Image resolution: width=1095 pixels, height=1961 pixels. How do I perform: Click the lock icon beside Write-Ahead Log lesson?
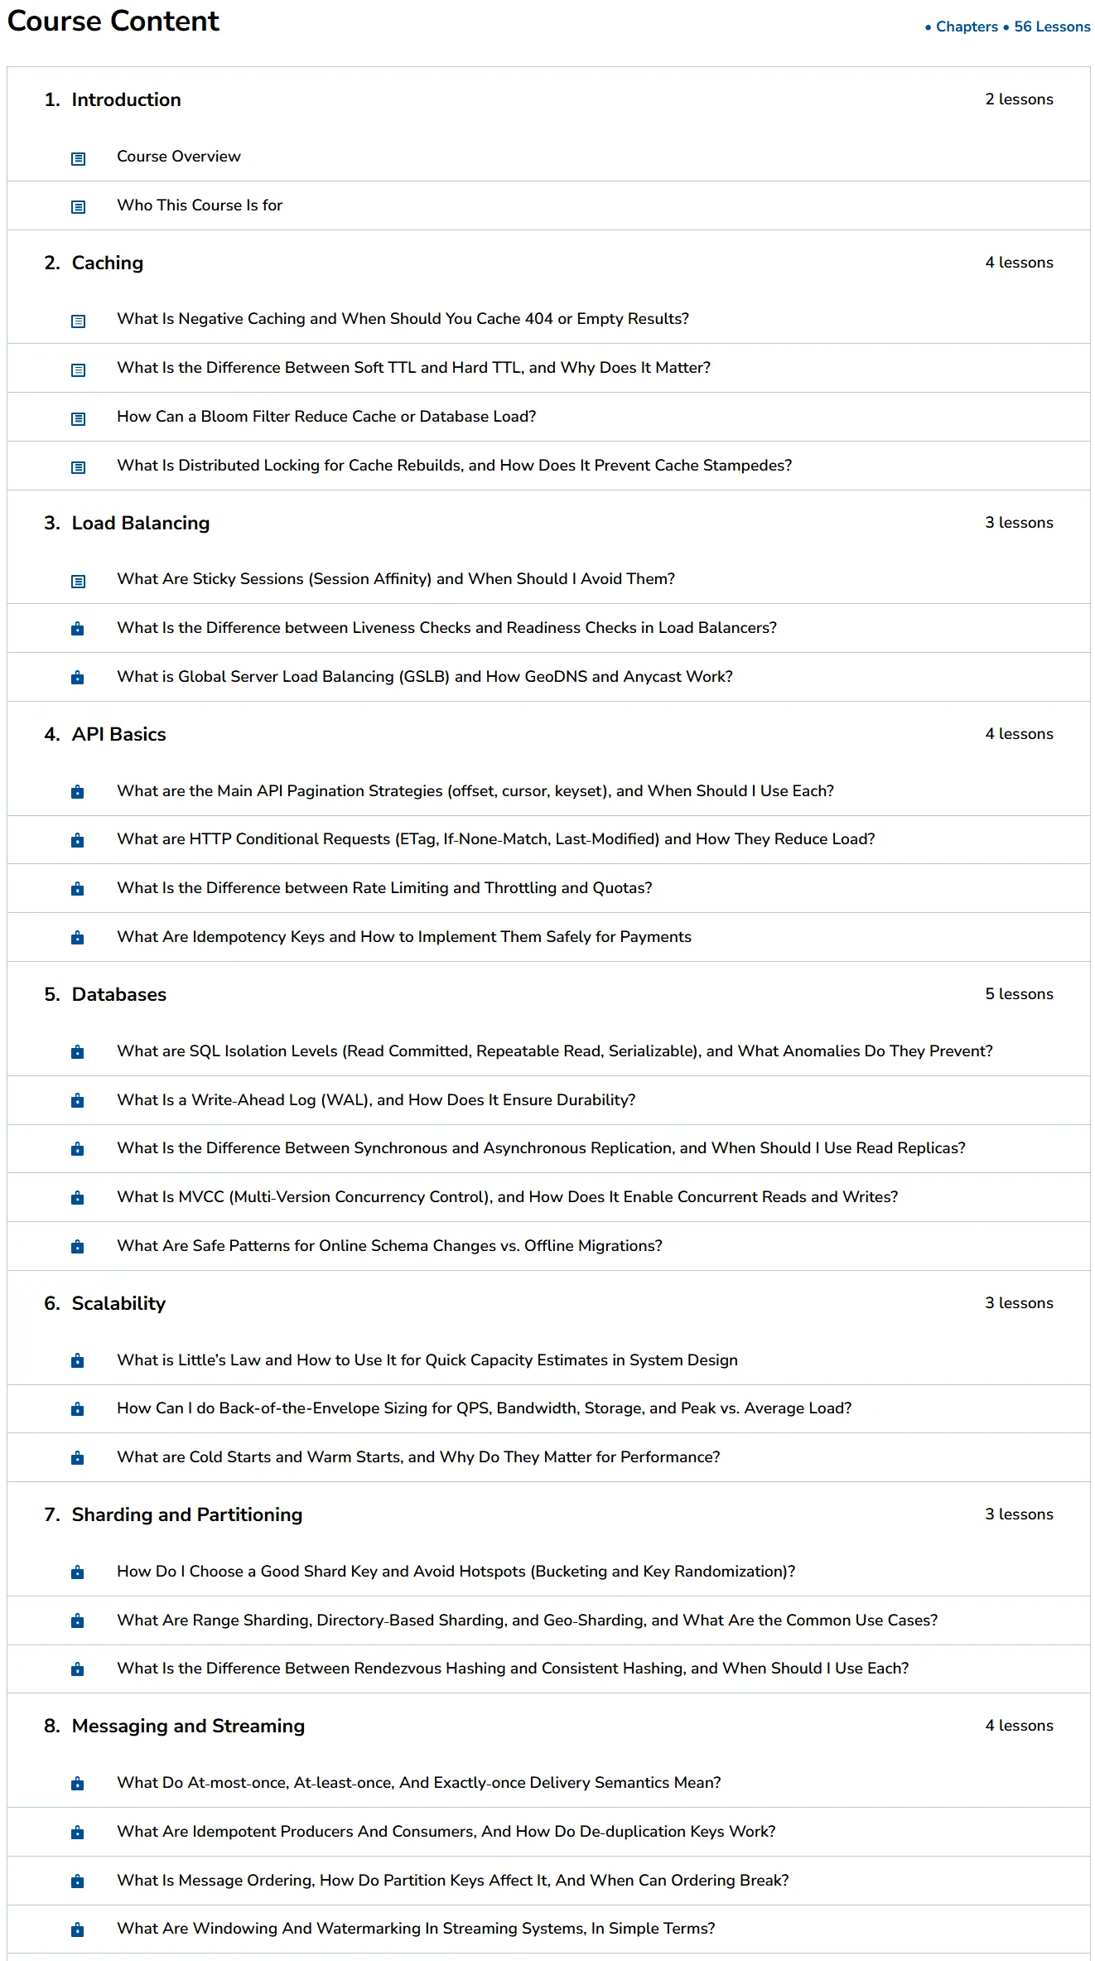coord(78,1100)
